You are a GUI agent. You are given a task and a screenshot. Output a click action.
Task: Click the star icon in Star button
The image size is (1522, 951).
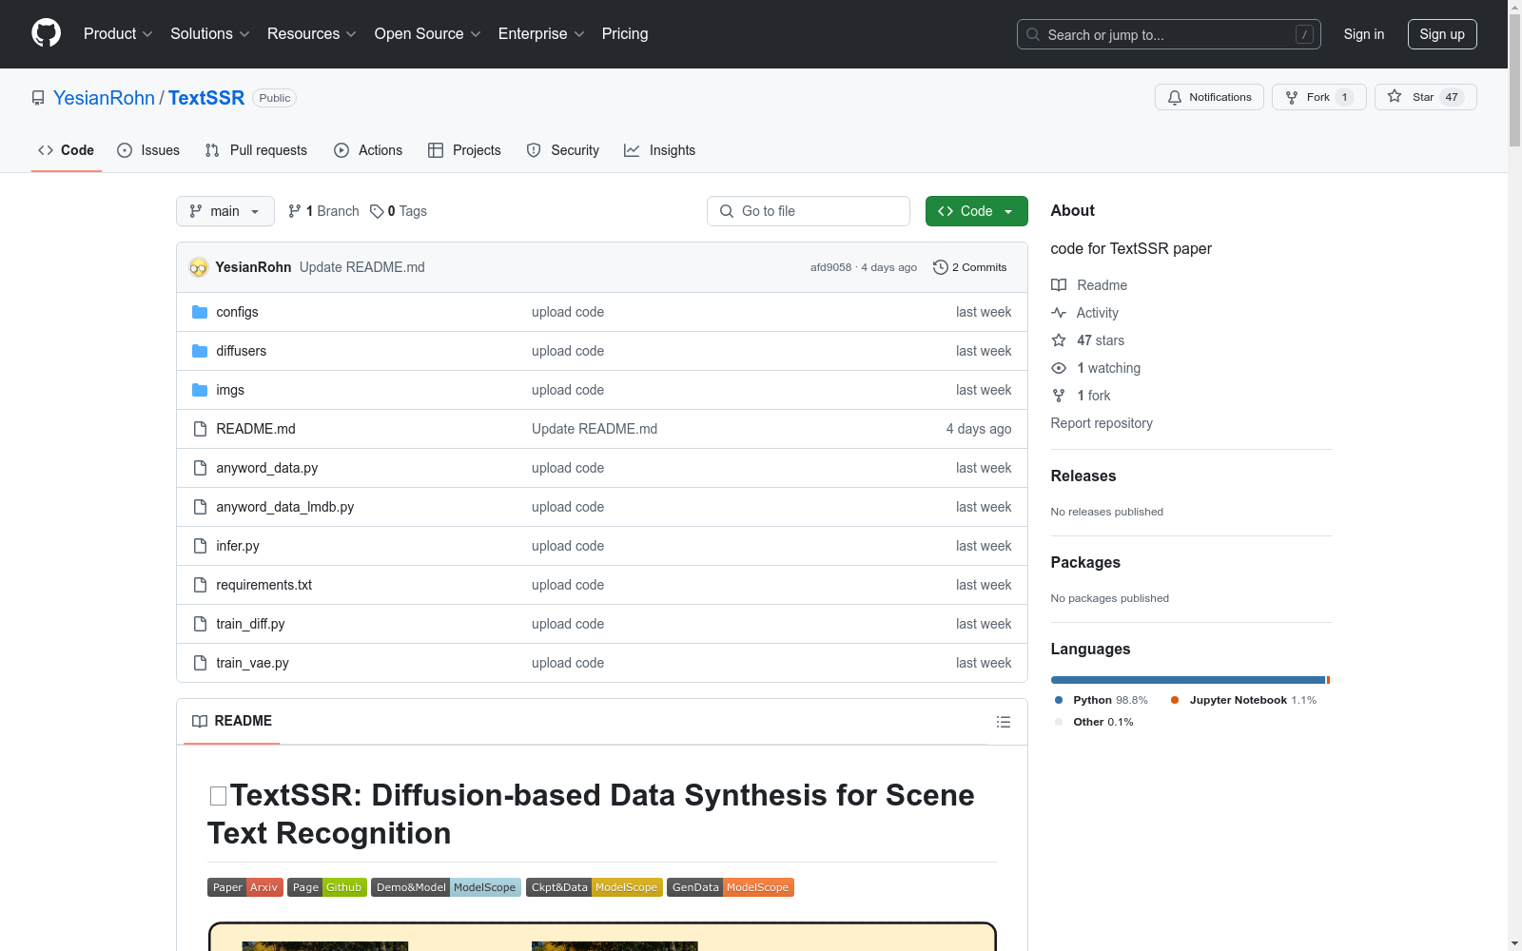click(x=1395, y=96)
